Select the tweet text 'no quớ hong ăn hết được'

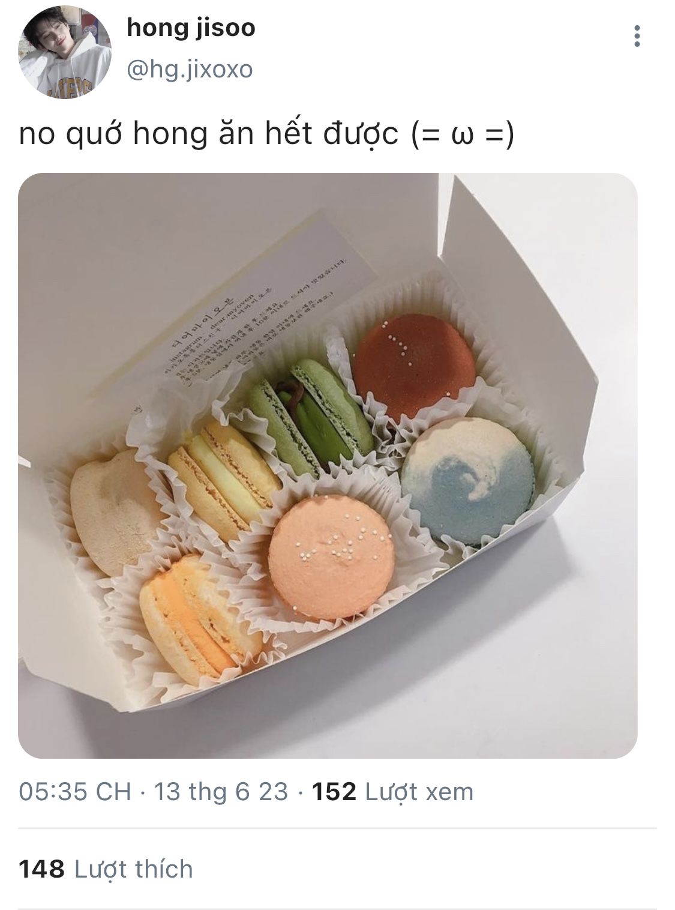(209, 134)
